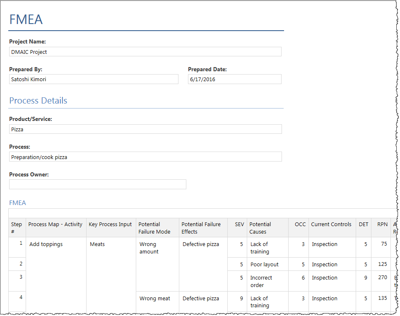Viewport: 400px width, 316px height.
Task: Click the Key Process Input column header
Action: click(110, 224)
